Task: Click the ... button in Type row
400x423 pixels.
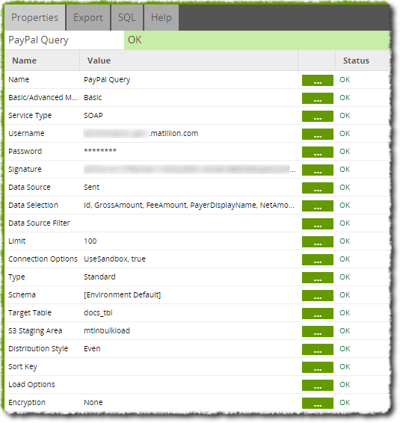Action: click(x=318, y=277)
